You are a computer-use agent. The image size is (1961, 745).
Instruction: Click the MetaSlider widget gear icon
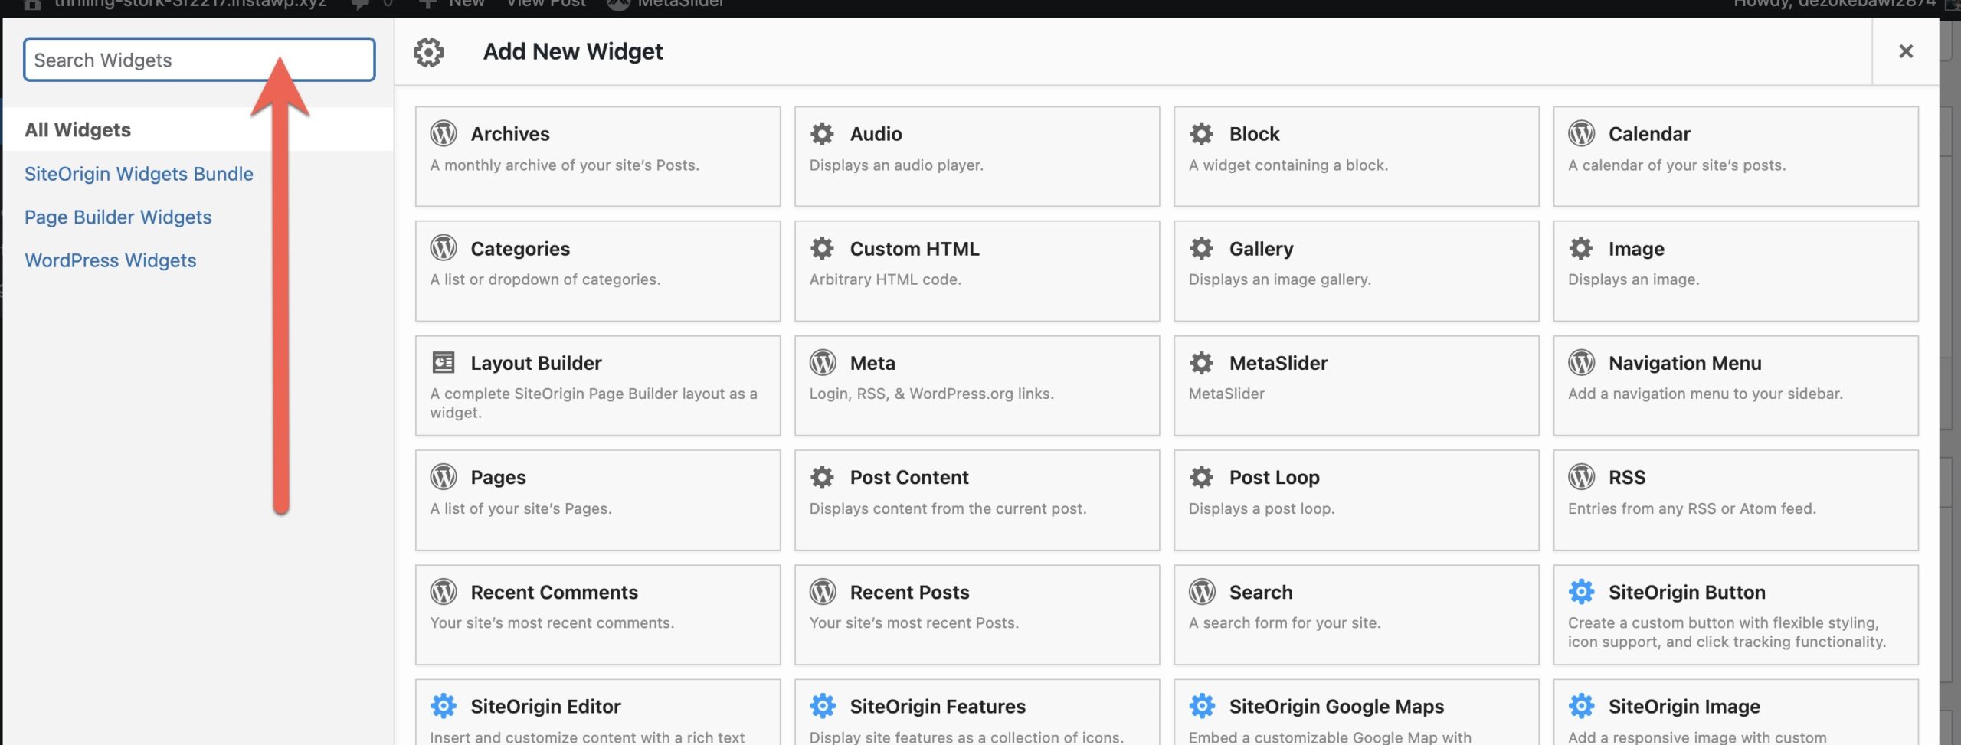1201,362
